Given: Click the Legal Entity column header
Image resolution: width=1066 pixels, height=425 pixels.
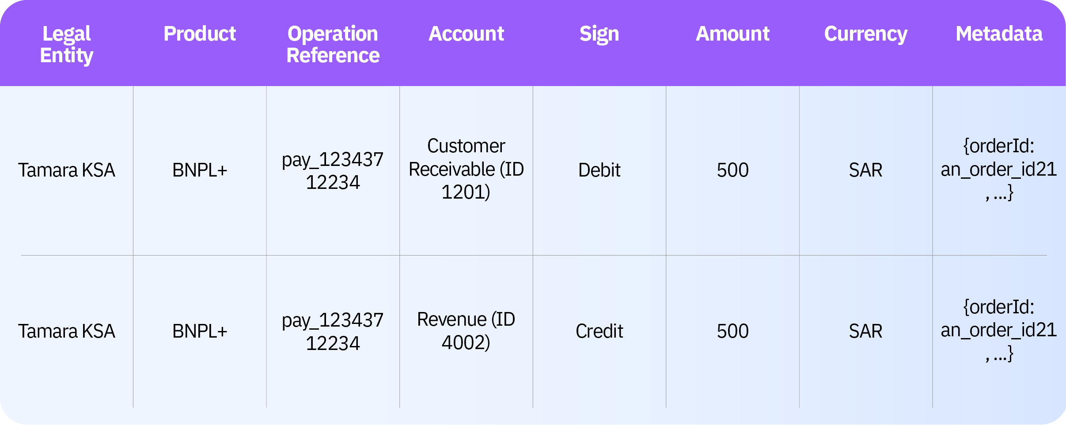Looking at the screenshot, I should (67, 45).
